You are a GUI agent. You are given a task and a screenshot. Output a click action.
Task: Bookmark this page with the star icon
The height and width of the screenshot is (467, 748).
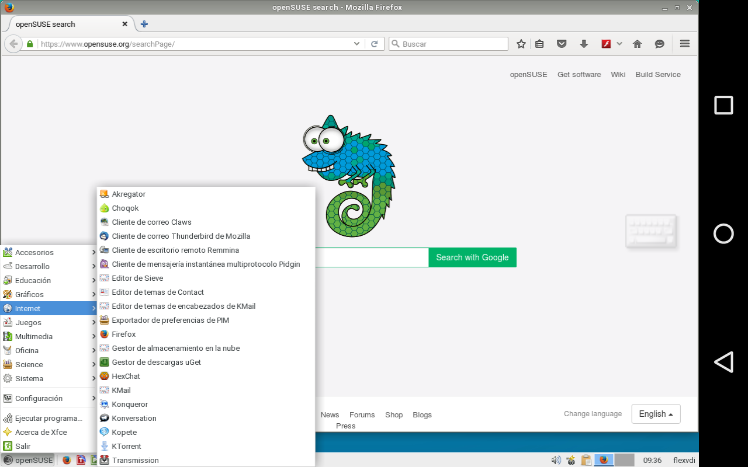[521, 44]
